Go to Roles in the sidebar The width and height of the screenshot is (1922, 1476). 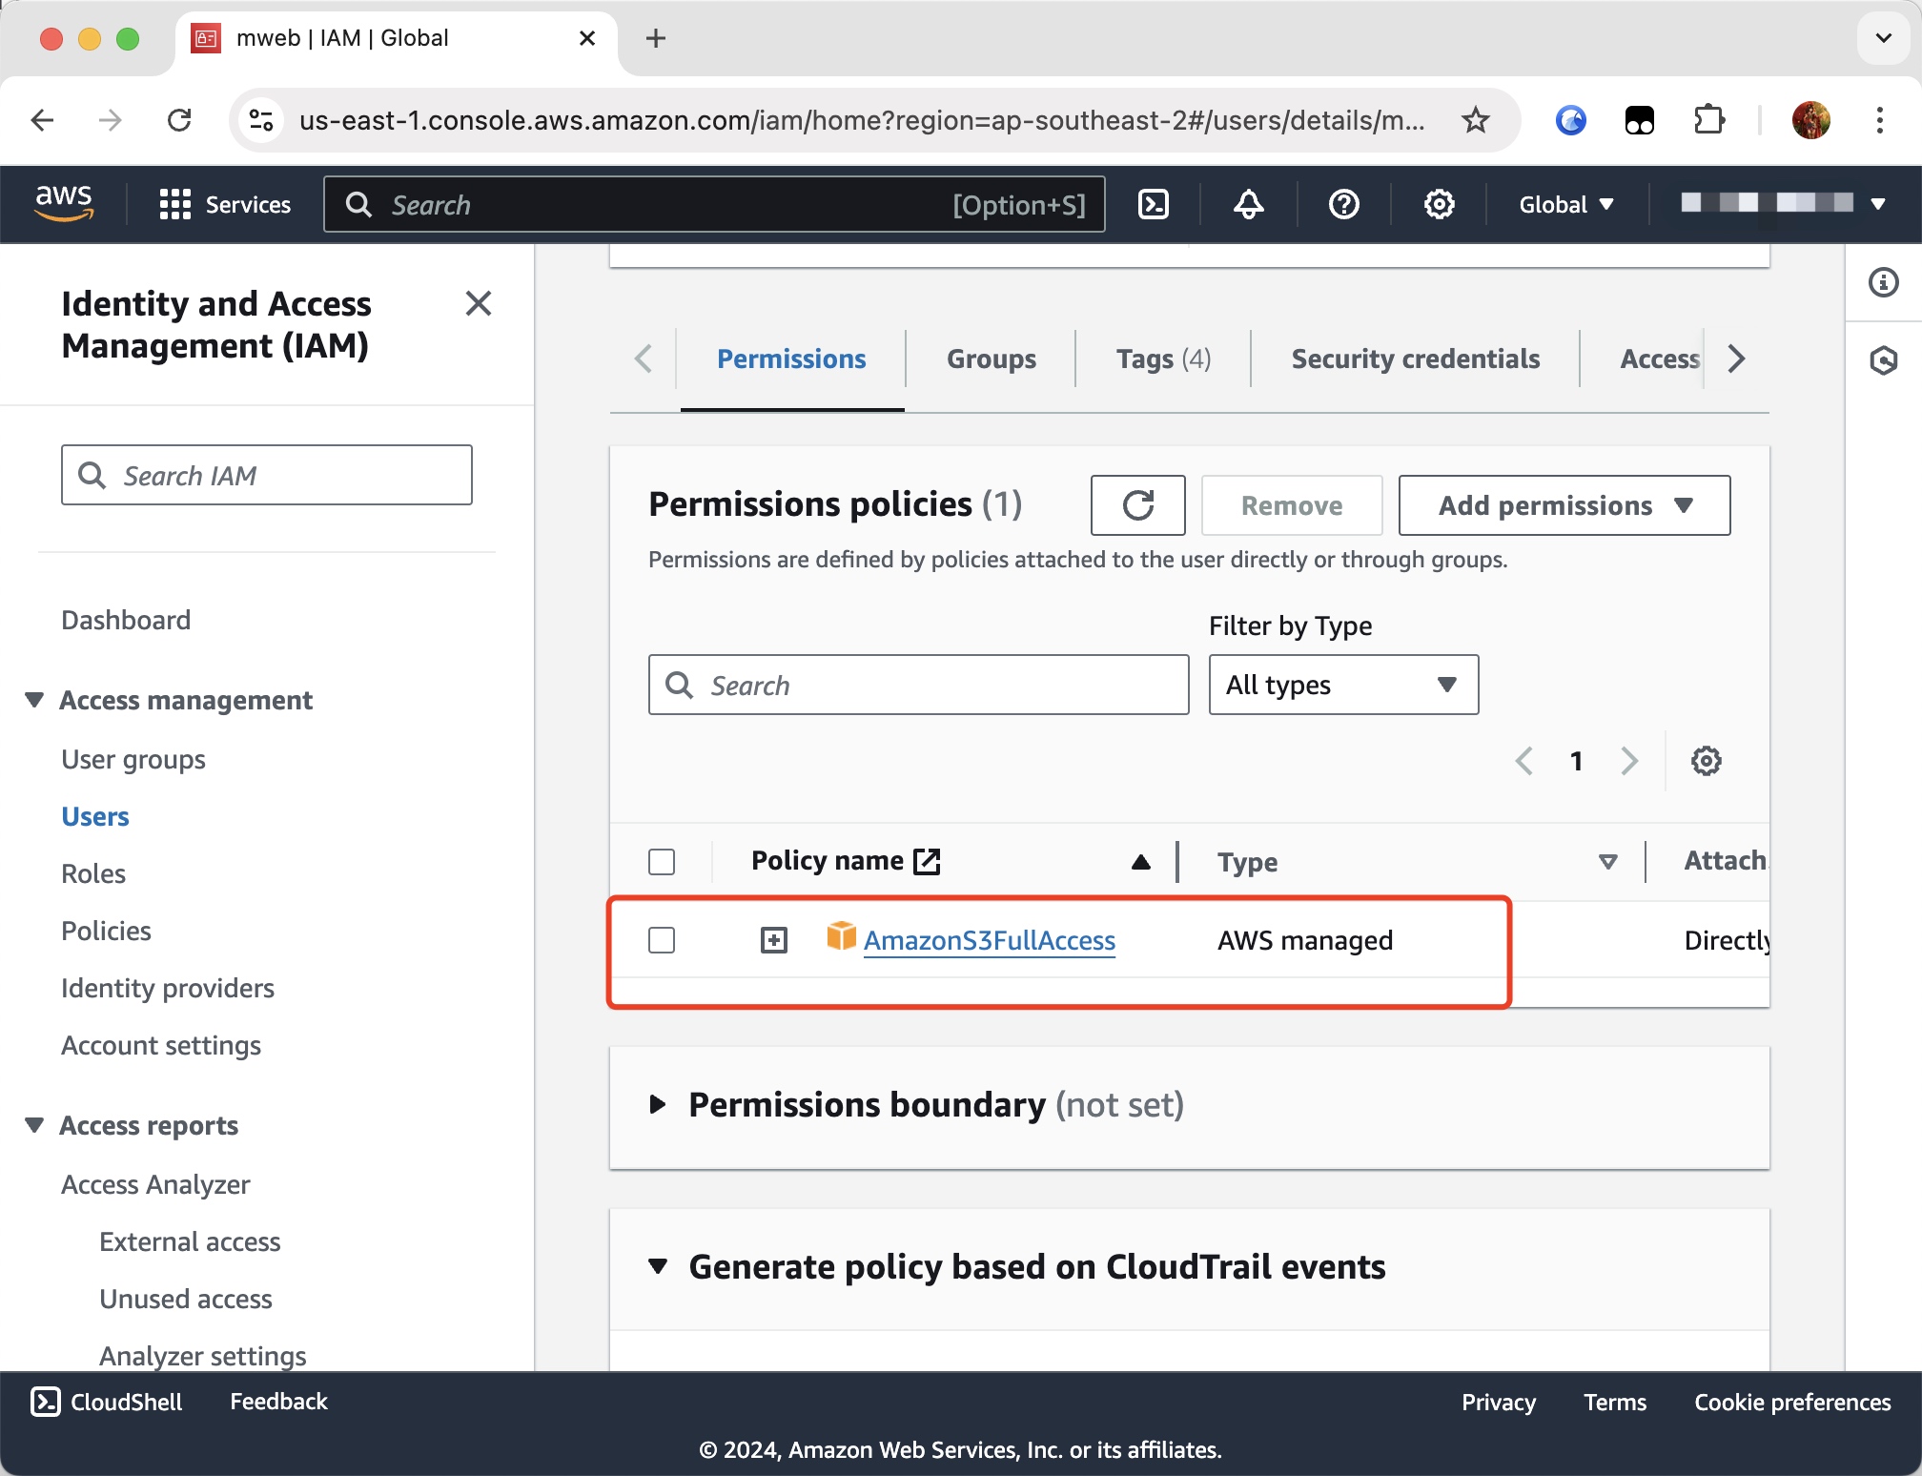click(x=93, y=873)
